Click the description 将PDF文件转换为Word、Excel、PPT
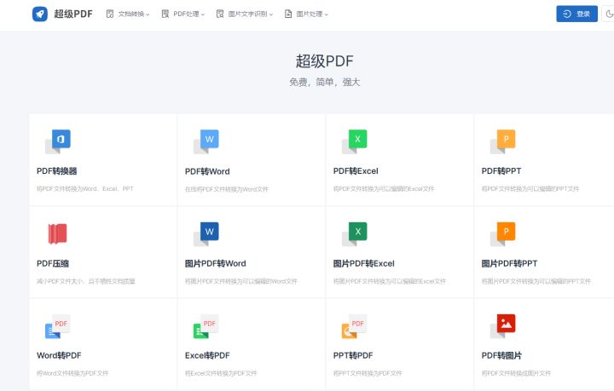 pos(85,189)
